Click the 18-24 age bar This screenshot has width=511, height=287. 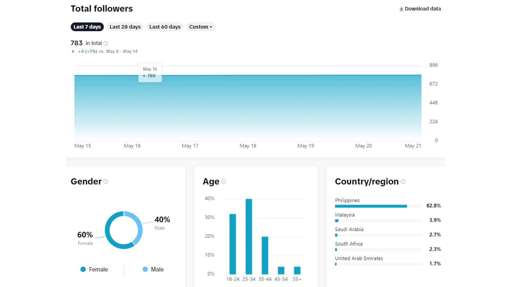[233, 244]
